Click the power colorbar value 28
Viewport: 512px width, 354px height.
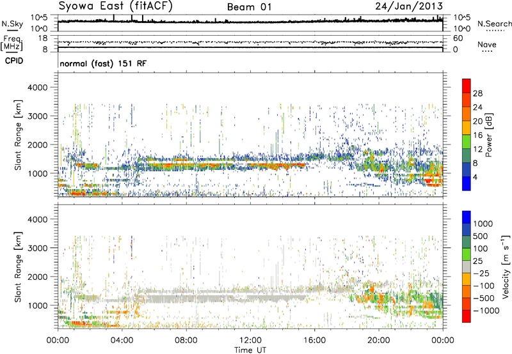[477, 93]
